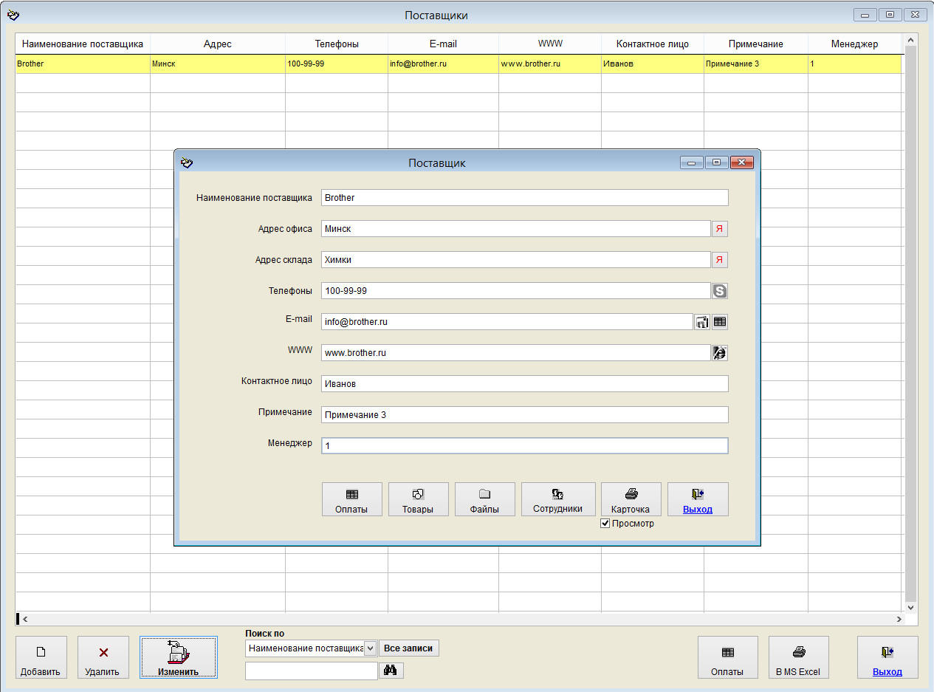Viewport: 934px width, 692px height.
Task: Export table with В MS Excel button
Action: click(x=798, y=657)
